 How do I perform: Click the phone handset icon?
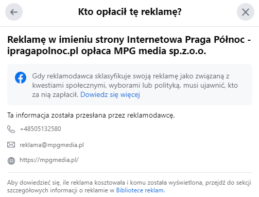pyautogui.click(x=11, y=129)
